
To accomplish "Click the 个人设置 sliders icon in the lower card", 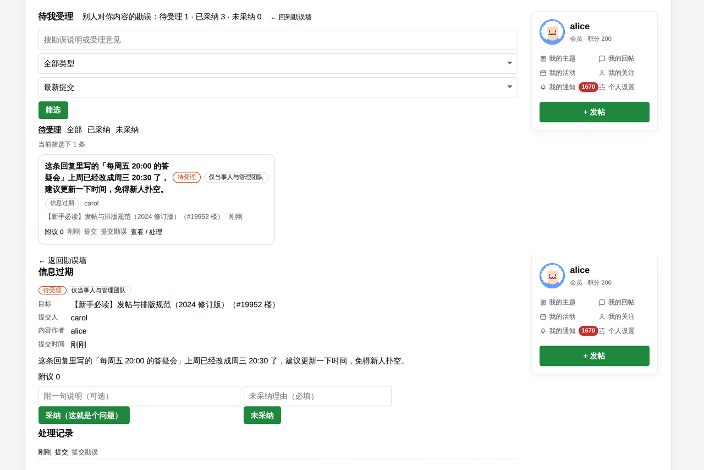I will tap(602, 331).
